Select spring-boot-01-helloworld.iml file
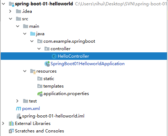The height and width of the screenshot is (136, 168). (x=53, y=116)
